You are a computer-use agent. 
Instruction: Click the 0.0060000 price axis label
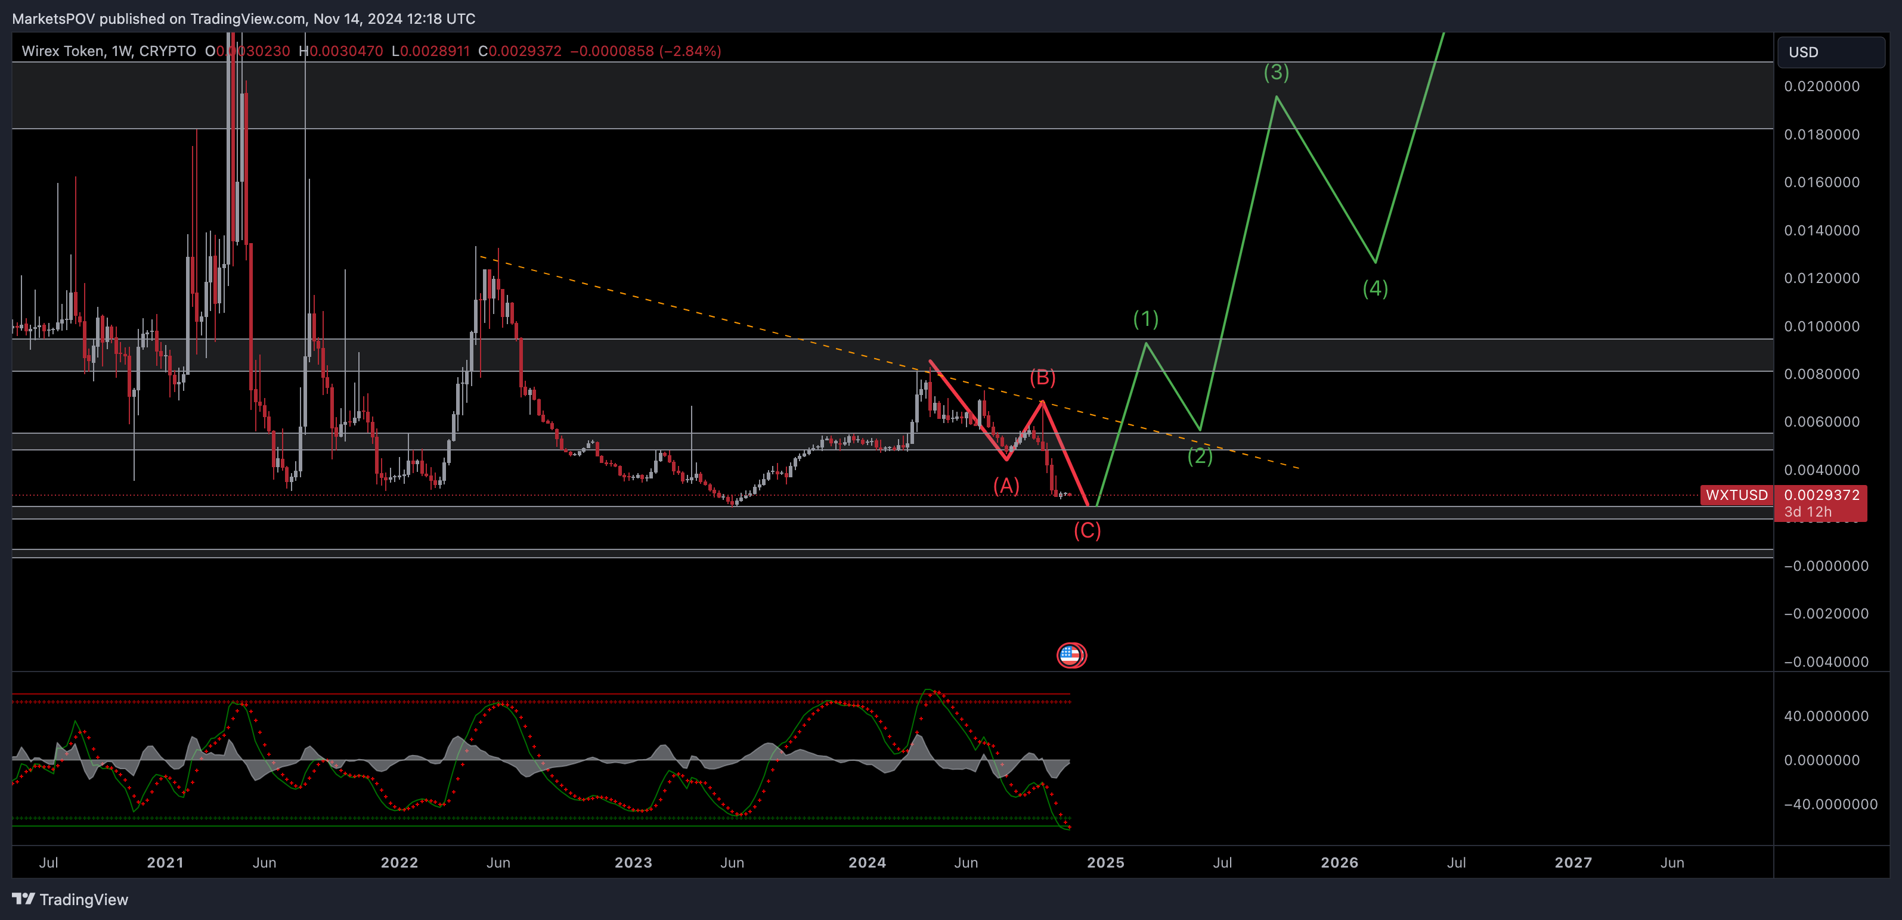click(1822, 422)
